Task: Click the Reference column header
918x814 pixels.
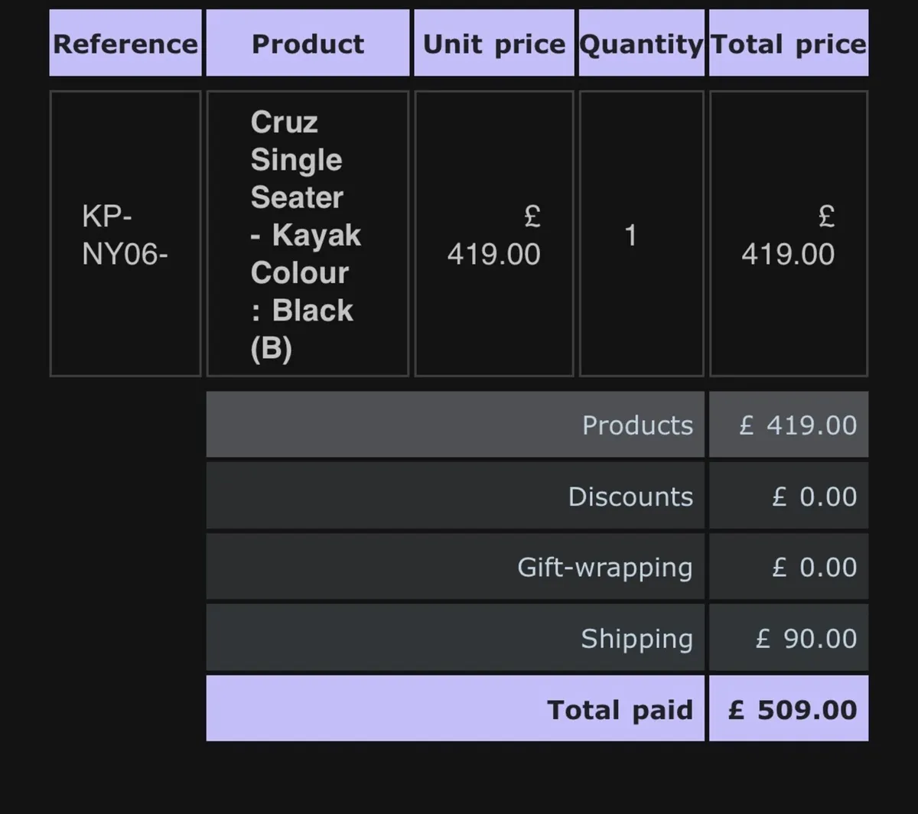Action: pos(125,43)
